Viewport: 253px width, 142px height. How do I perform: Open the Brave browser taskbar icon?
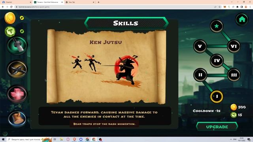74,139
